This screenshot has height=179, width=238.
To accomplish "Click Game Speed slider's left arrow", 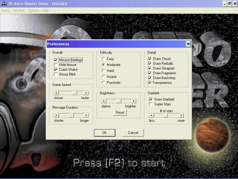I will (56, 93).
